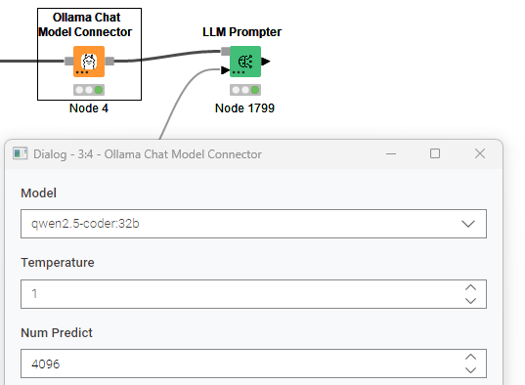Image resolution: width=525 pixels, height=385 pixels.
Task: Open the Model dropdown showing qwen2.5-coder:32b
Action: tap(253, 224)
